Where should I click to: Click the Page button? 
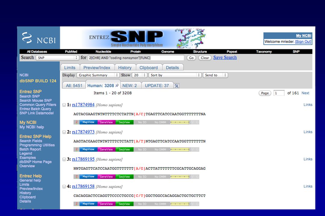[x=265, y=93]
